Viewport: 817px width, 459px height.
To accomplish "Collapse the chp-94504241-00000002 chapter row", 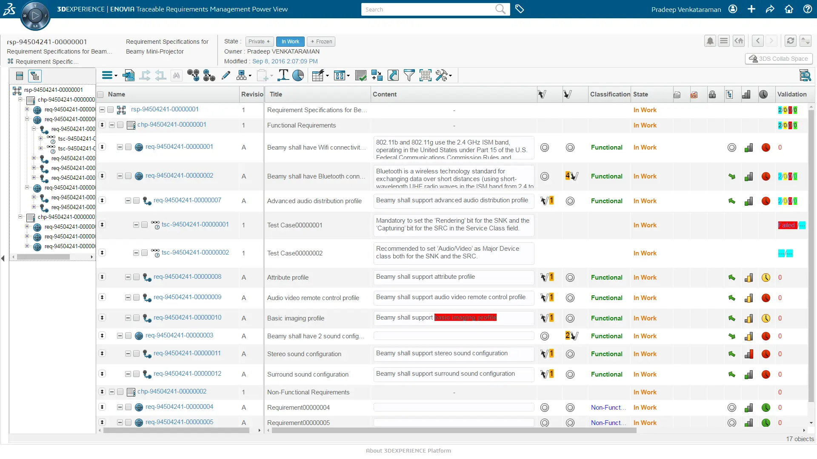I will pyautogui.click(x=112, y=392).
